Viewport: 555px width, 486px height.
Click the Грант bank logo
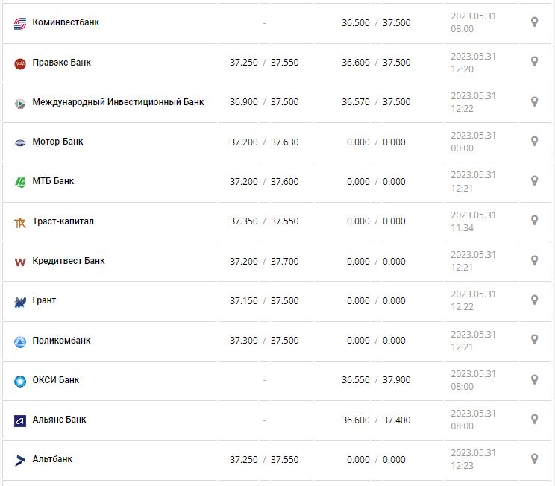point(20,302)
